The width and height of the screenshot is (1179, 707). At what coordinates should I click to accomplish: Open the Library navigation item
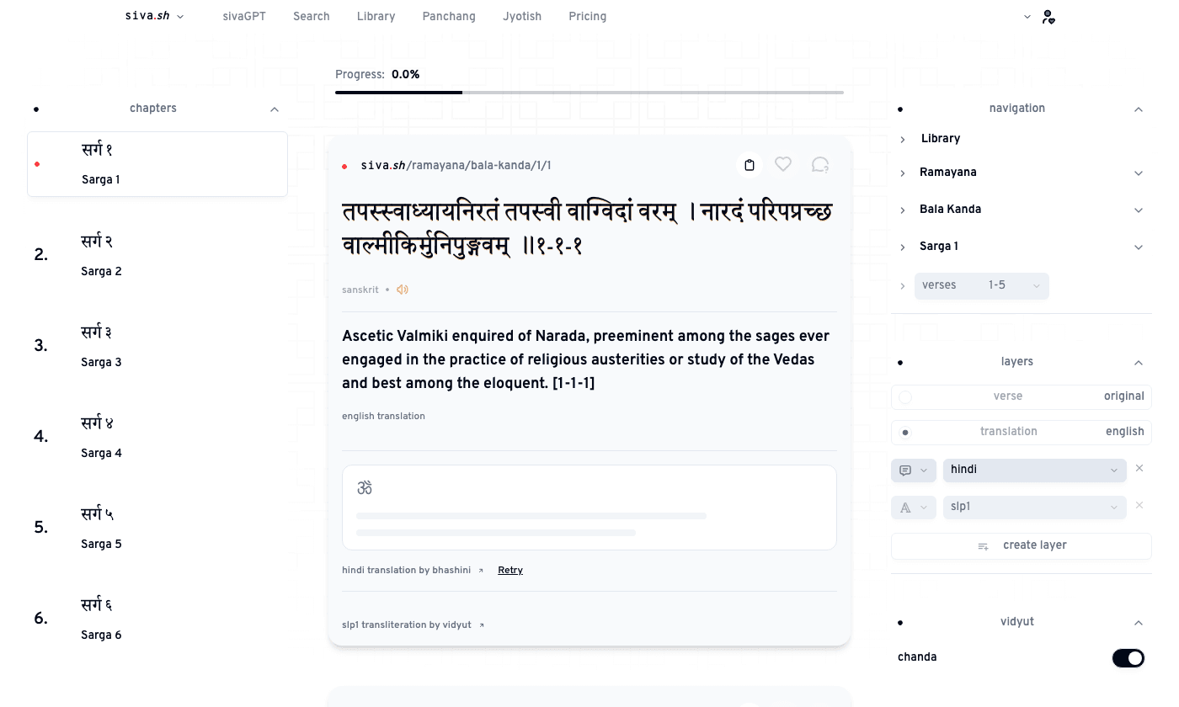[x=941, y=139]
